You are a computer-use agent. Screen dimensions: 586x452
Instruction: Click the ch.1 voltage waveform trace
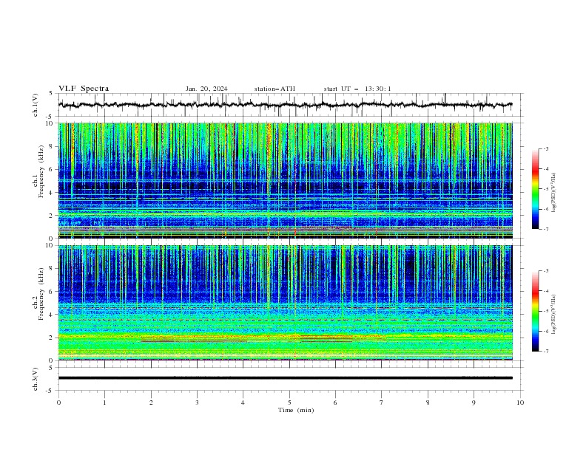tap(285, 105)
